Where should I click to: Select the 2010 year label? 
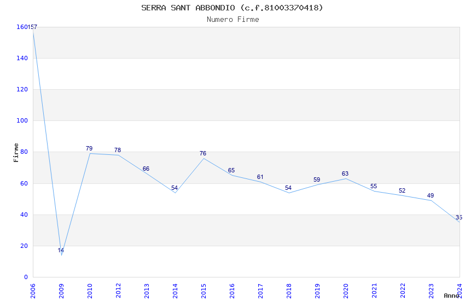point(90,291)
